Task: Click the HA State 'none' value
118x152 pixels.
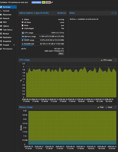Action: (x=62, y=22)
